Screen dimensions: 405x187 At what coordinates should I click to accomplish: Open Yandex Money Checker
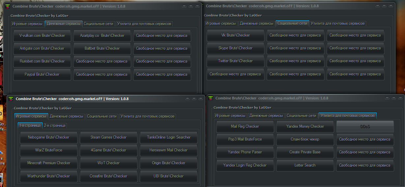pyautogui.click(x=305, y=126)
